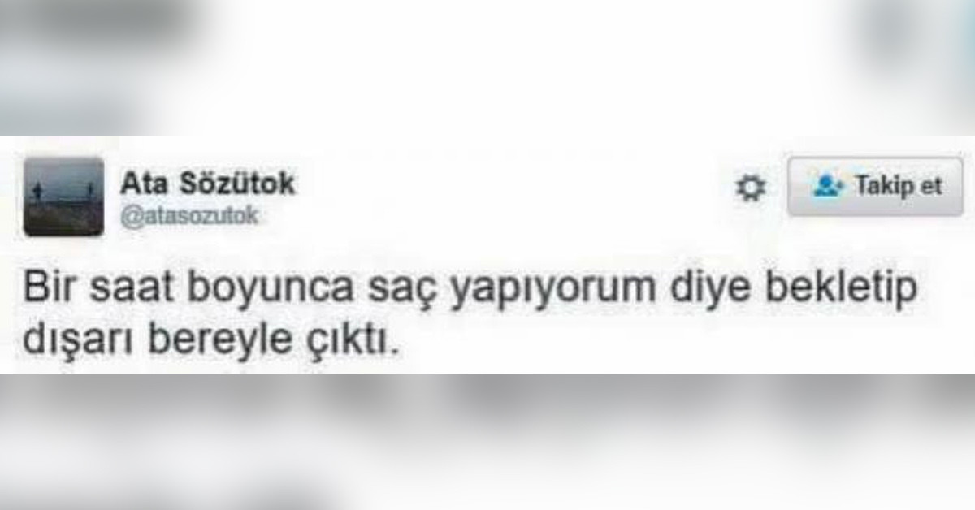Expand the gear menu of user actions

[x=751, y=188]
